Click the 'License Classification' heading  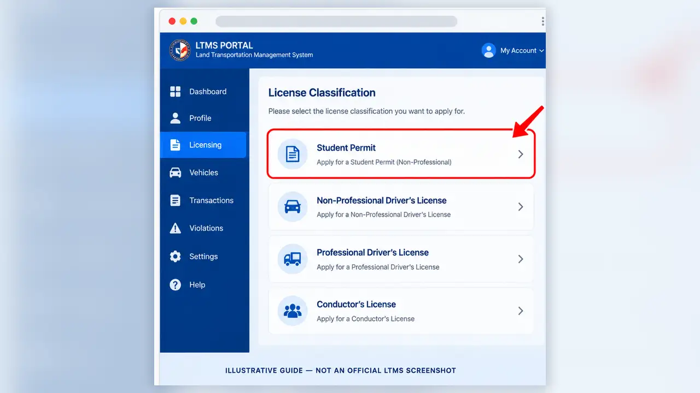click(x=322, y=93)
